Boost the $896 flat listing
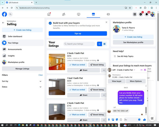Screen dimensions: 159x127 (x=97, y=65)
